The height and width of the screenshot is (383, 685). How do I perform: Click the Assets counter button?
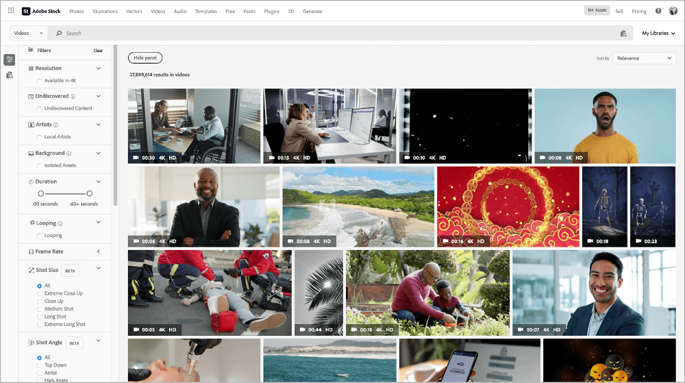597,10
